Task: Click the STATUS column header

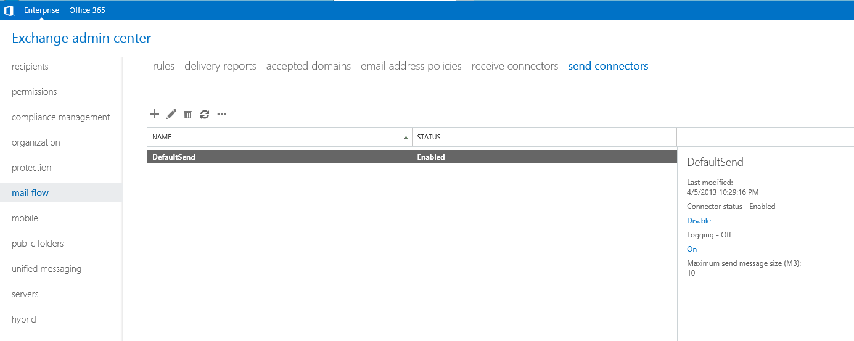Action: pyautogui.click(x=429, y=137)
